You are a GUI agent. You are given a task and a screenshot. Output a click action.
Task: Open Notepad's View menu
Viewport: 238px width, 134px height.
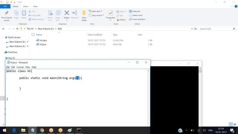[28, 67]
